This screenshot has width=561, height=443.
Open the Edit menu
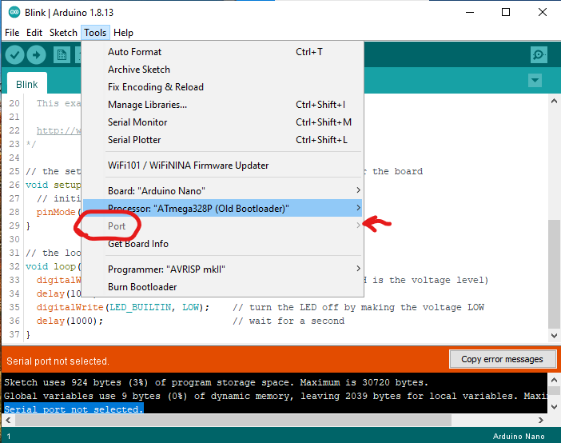(34, 33)
